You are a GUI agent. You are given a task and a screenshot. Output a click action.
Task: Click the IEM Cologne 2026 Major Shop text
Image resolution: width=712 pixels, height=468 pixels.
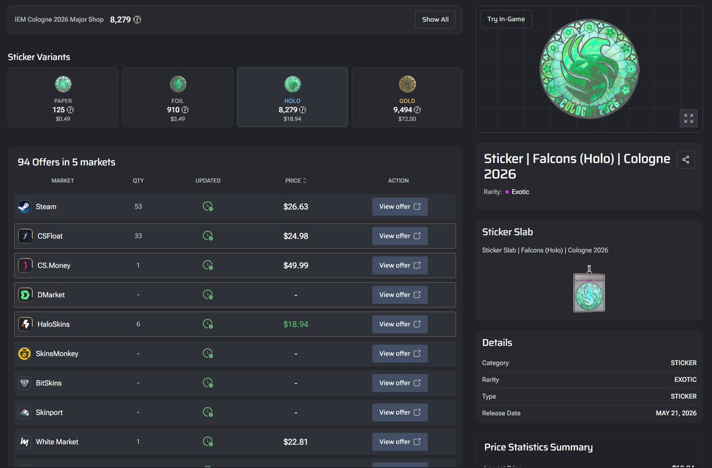[59, 20]
